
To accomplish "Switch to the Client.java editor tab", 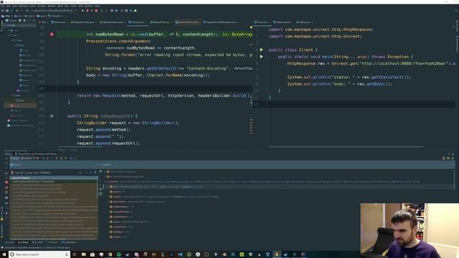I will [x=262, y=22].
